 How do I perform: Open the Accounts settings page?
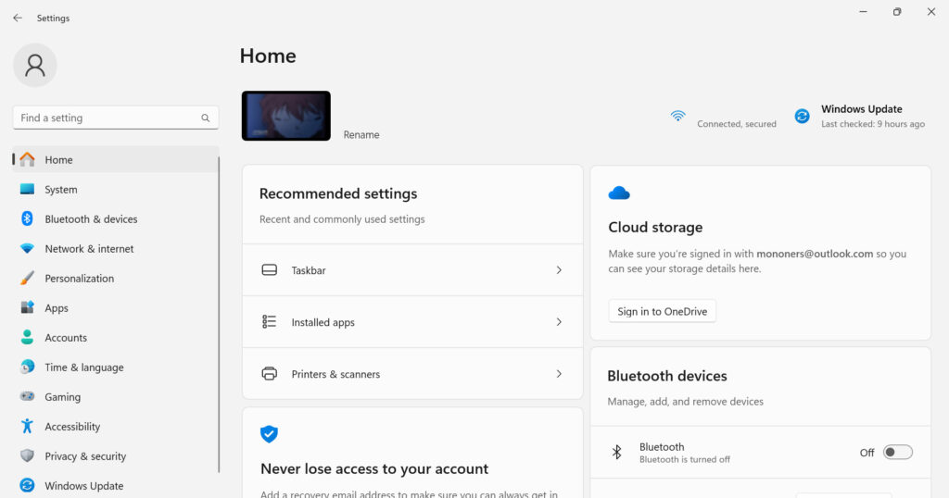point(66,338)
